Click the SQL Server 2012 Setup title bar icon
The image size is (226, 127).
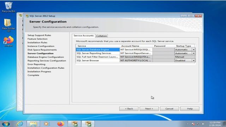[27, 16]
